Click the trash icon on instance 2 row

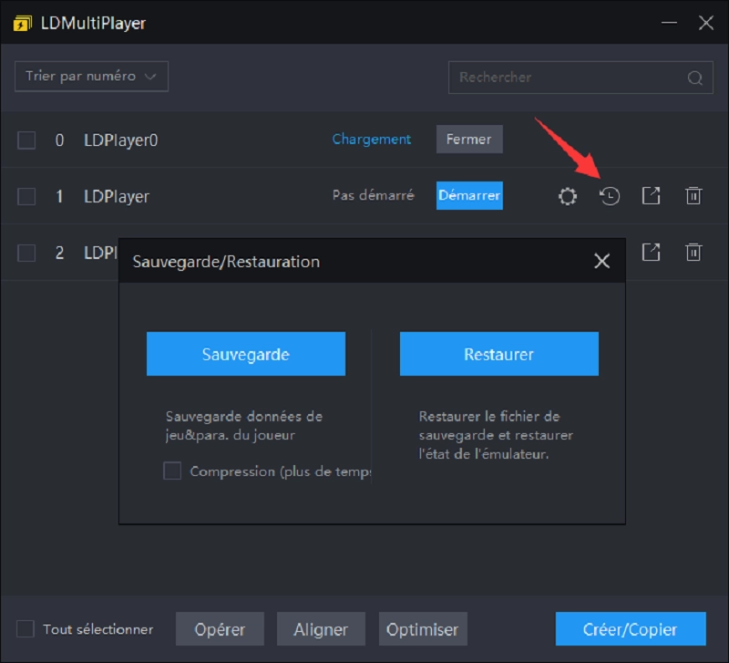pos(693,253)
